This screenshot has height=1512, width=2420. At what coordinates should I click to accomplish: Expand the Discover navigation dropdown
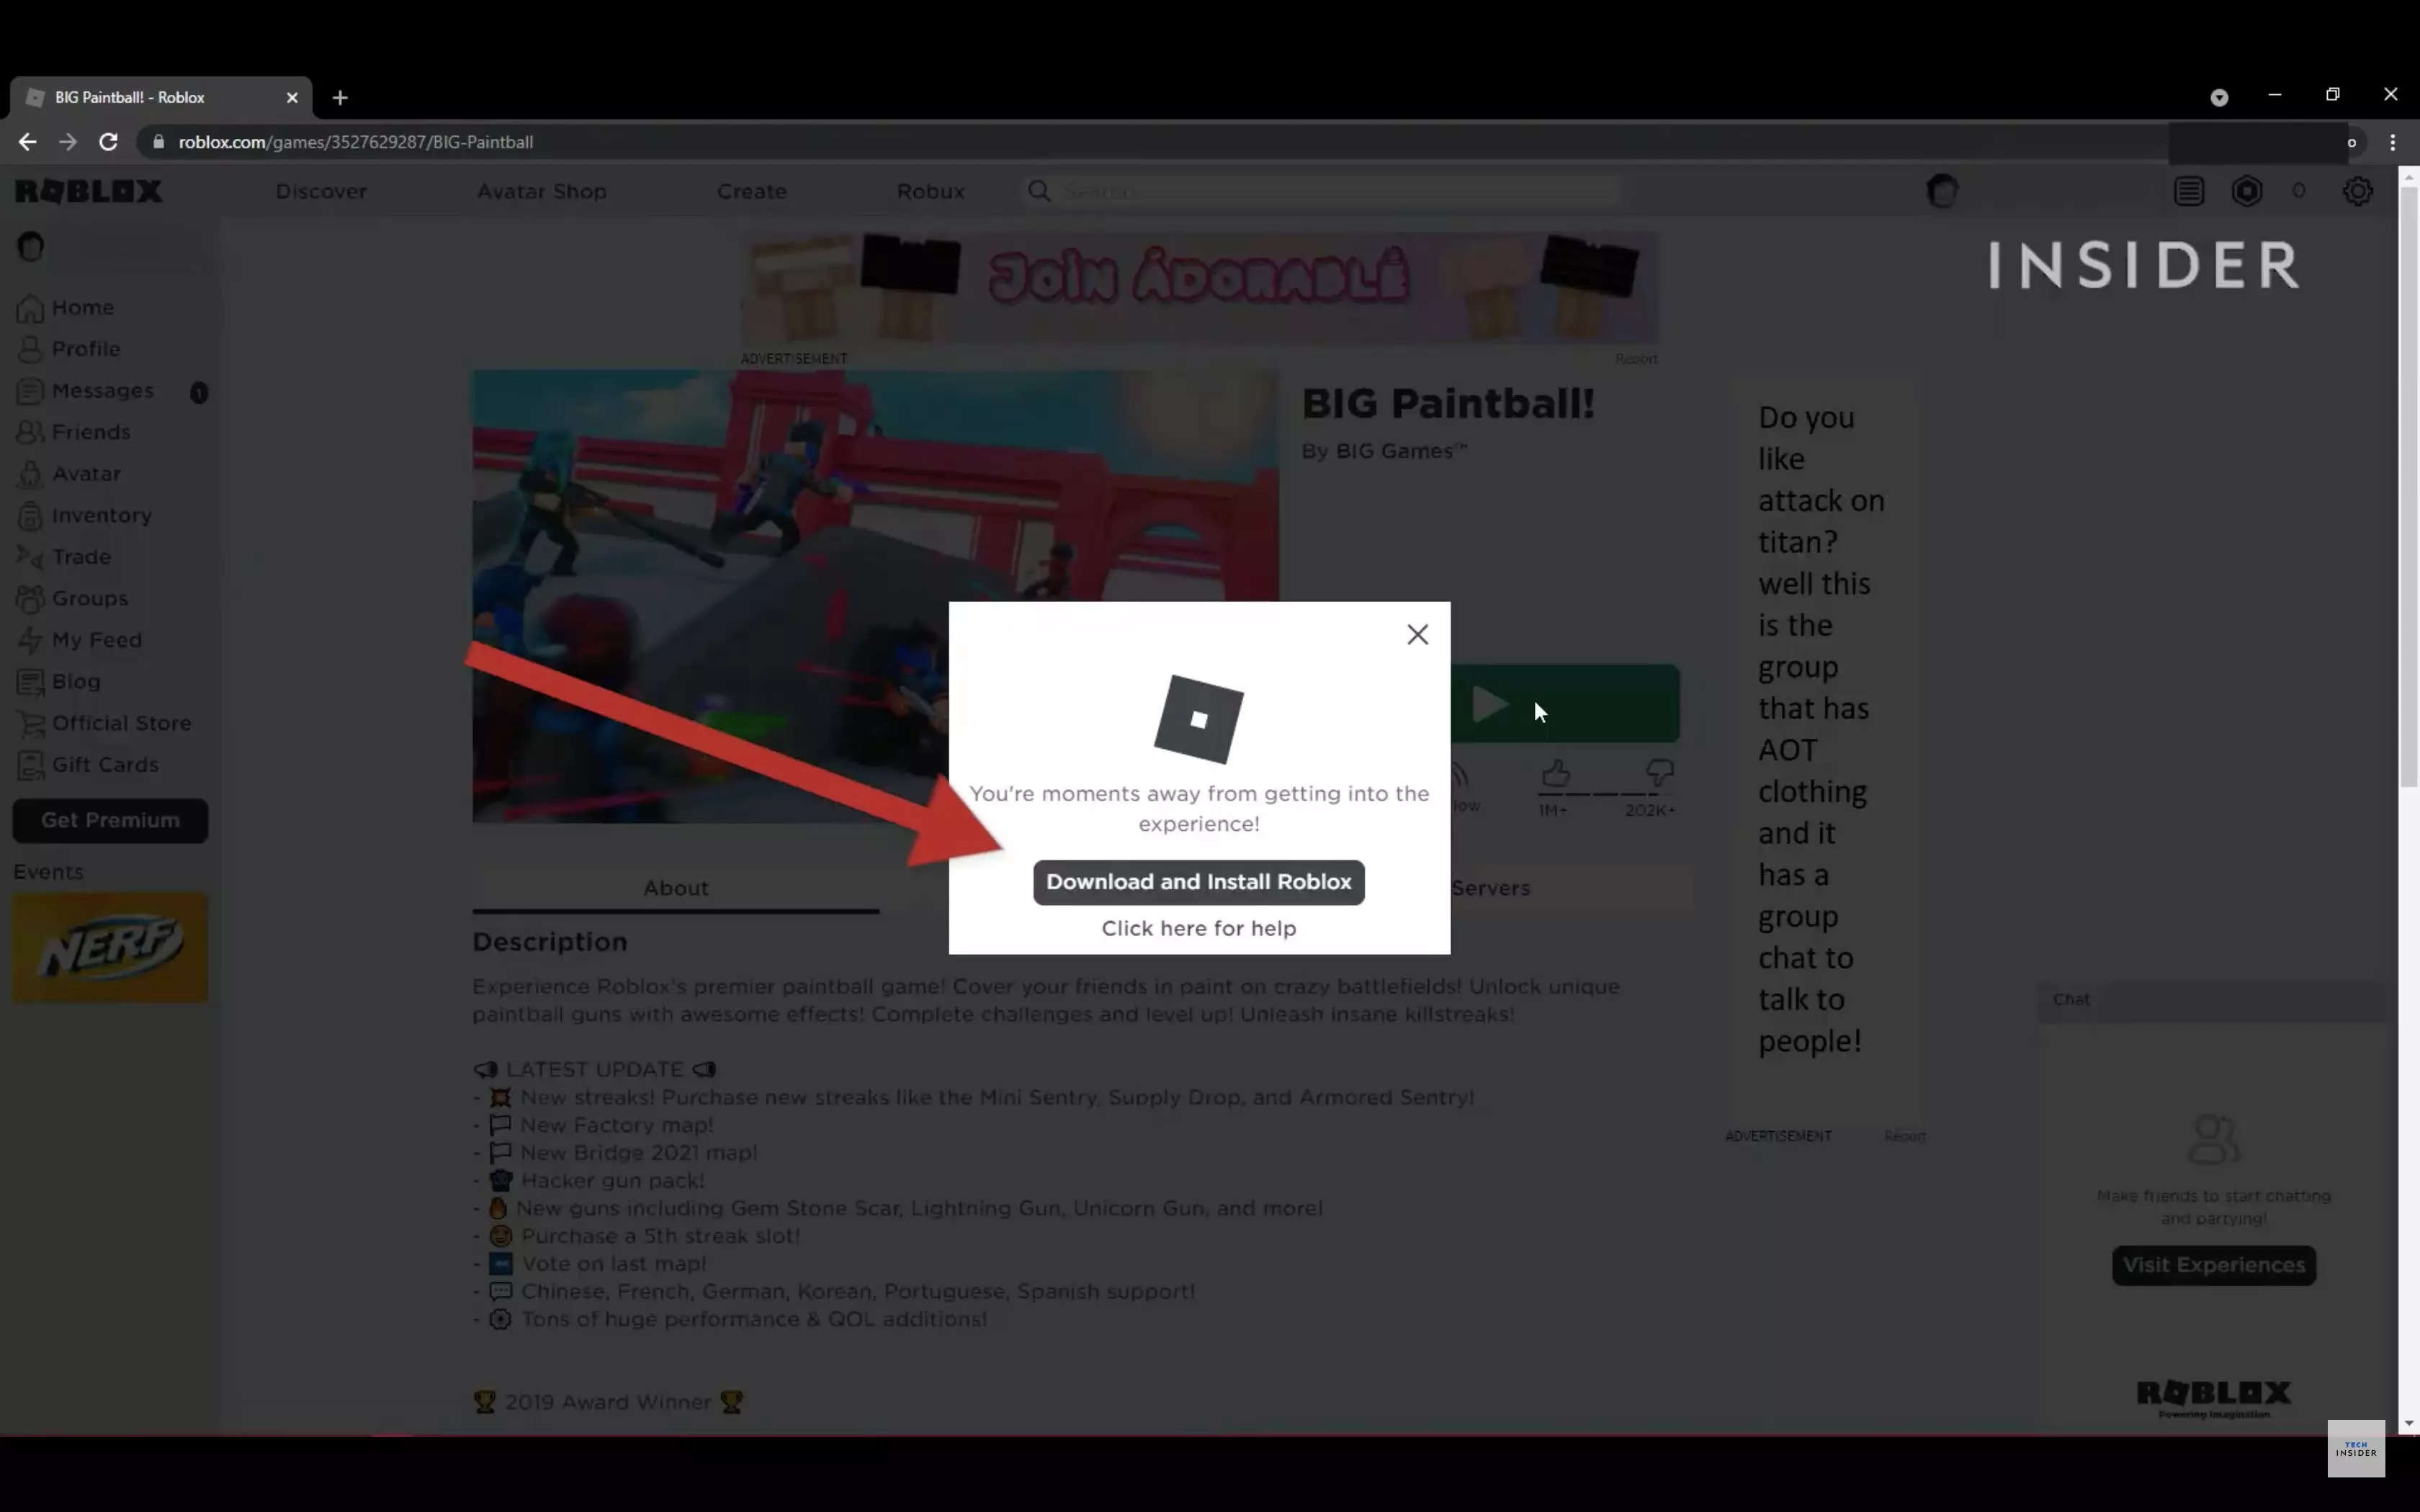pyautogui.click(x=319, y=190)
